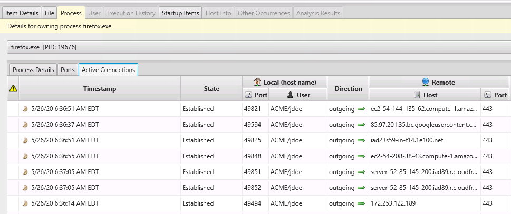511x214 pixels.
Task: Click the green outgoing arrow in first row
Action: [361, 109]
